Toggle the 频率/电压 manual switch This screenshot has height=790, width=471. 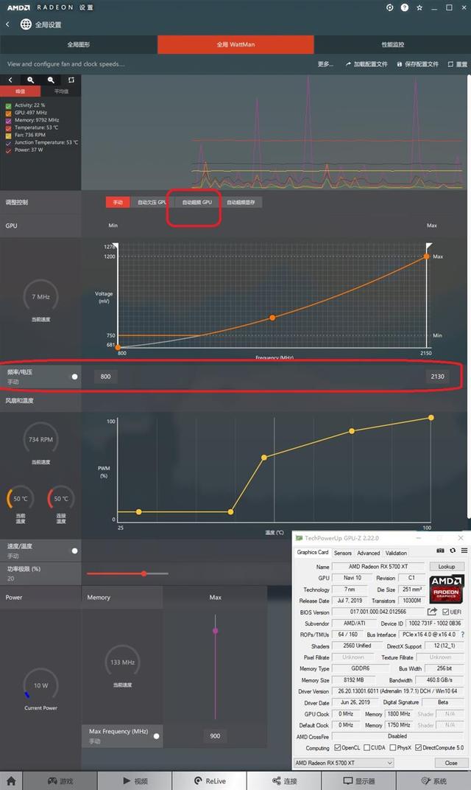tap(74, 377)
